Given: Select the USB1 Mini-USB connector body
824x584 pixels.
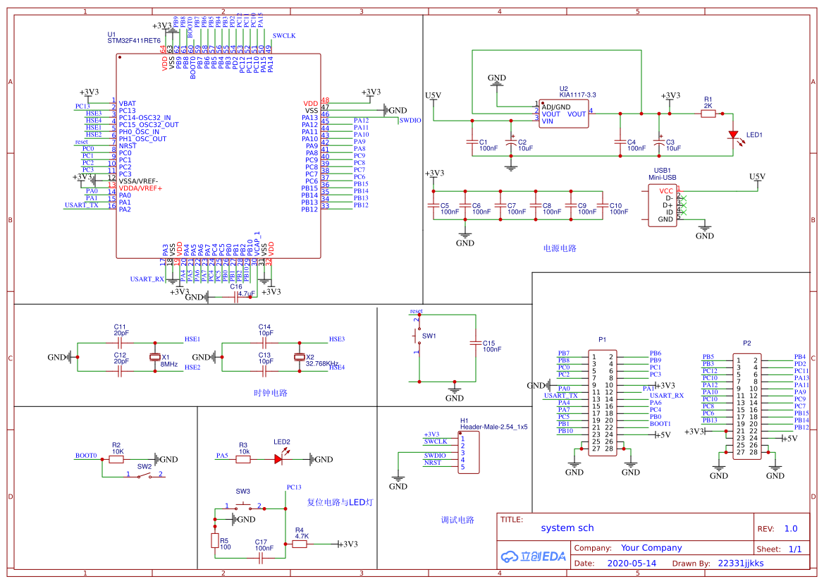Looking at the screenshot, I should 662,205.
